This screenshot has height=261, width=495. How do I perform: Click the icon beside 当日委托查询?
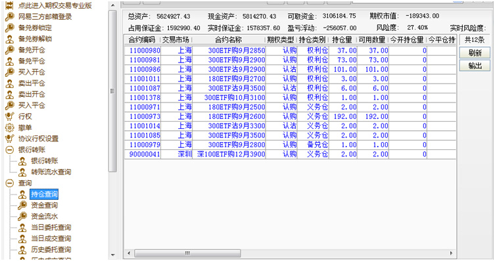pos(22,227)
